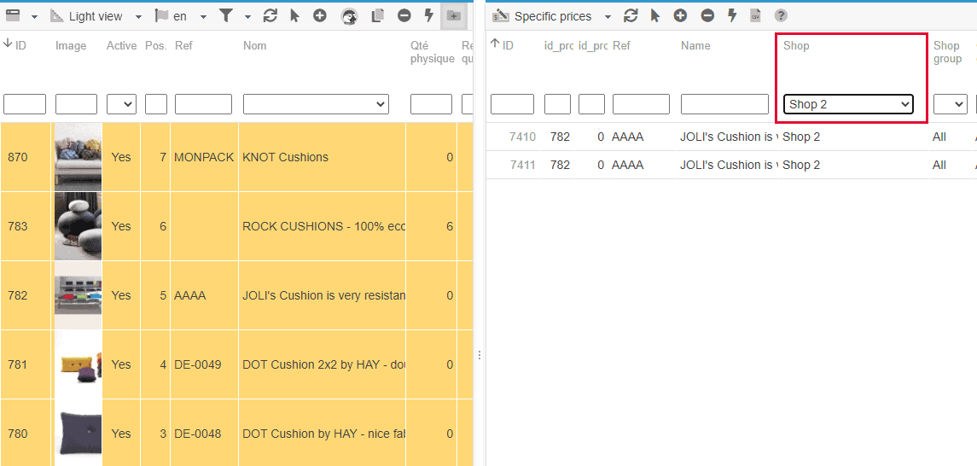The image size is (977, 466).
Task: Click the lightning bolt in the products toolbar
Action: tap(428, 16)
